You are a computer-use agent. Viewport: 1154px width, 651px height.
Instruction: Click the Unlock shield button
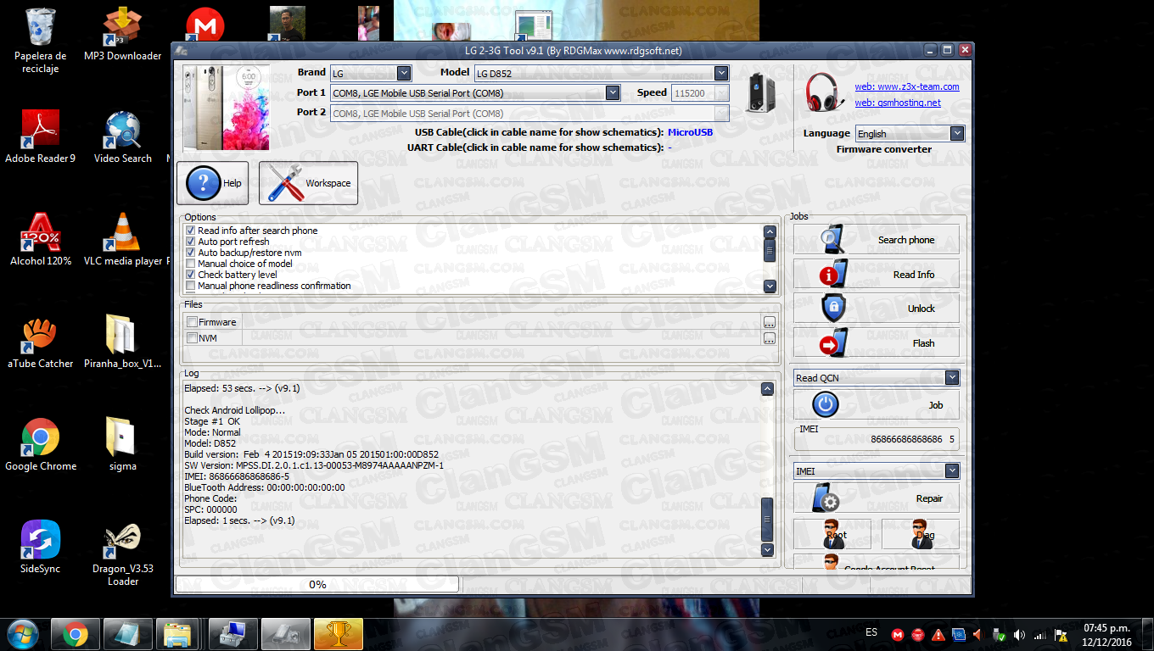[x=876, y=309]
